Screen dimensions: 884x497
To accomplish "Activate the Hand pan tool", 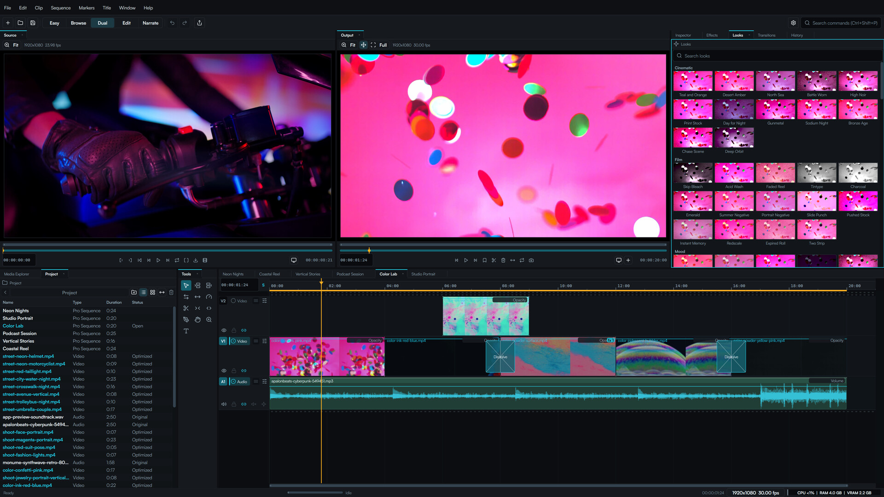I will coord(198,319).
